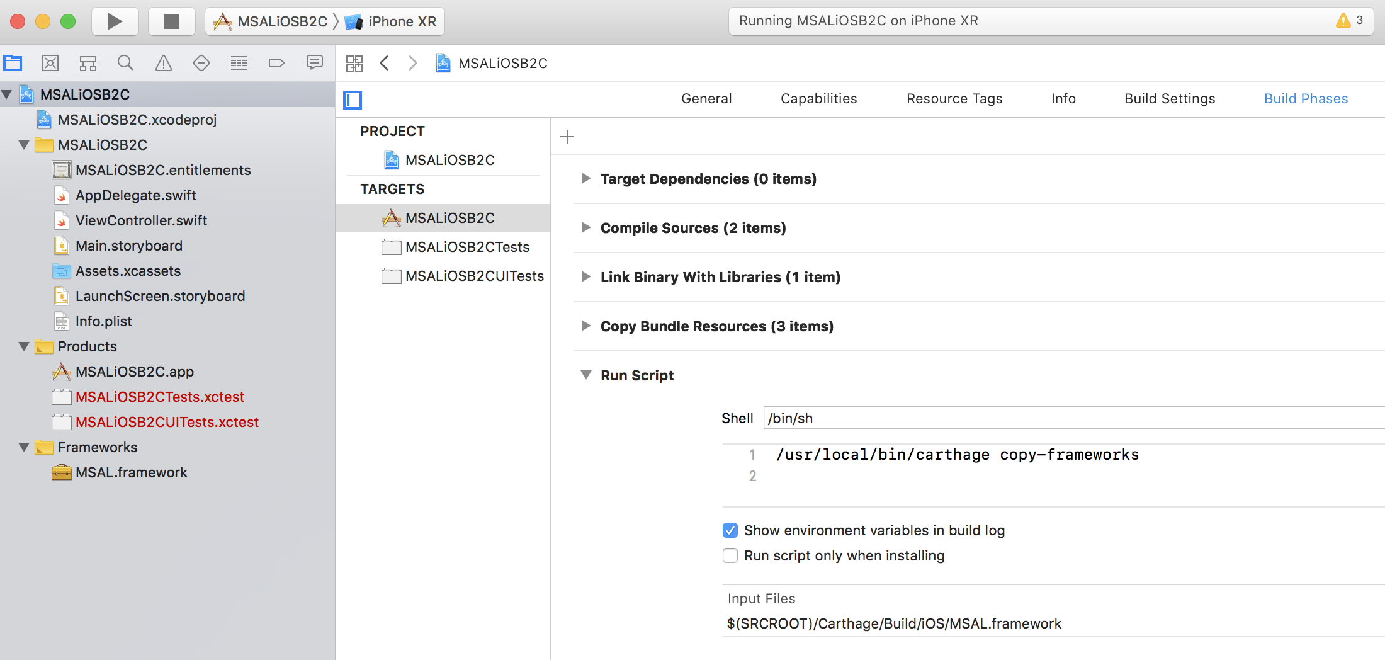This screenshot has width=1385, height=660.
Task: Run the app with the play control
Action: point(115,21)
